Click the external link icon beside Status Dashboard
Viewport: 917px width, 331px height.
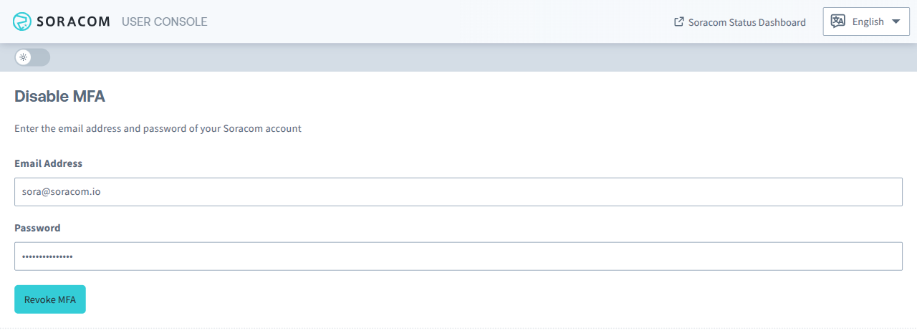tap(679, 21)
